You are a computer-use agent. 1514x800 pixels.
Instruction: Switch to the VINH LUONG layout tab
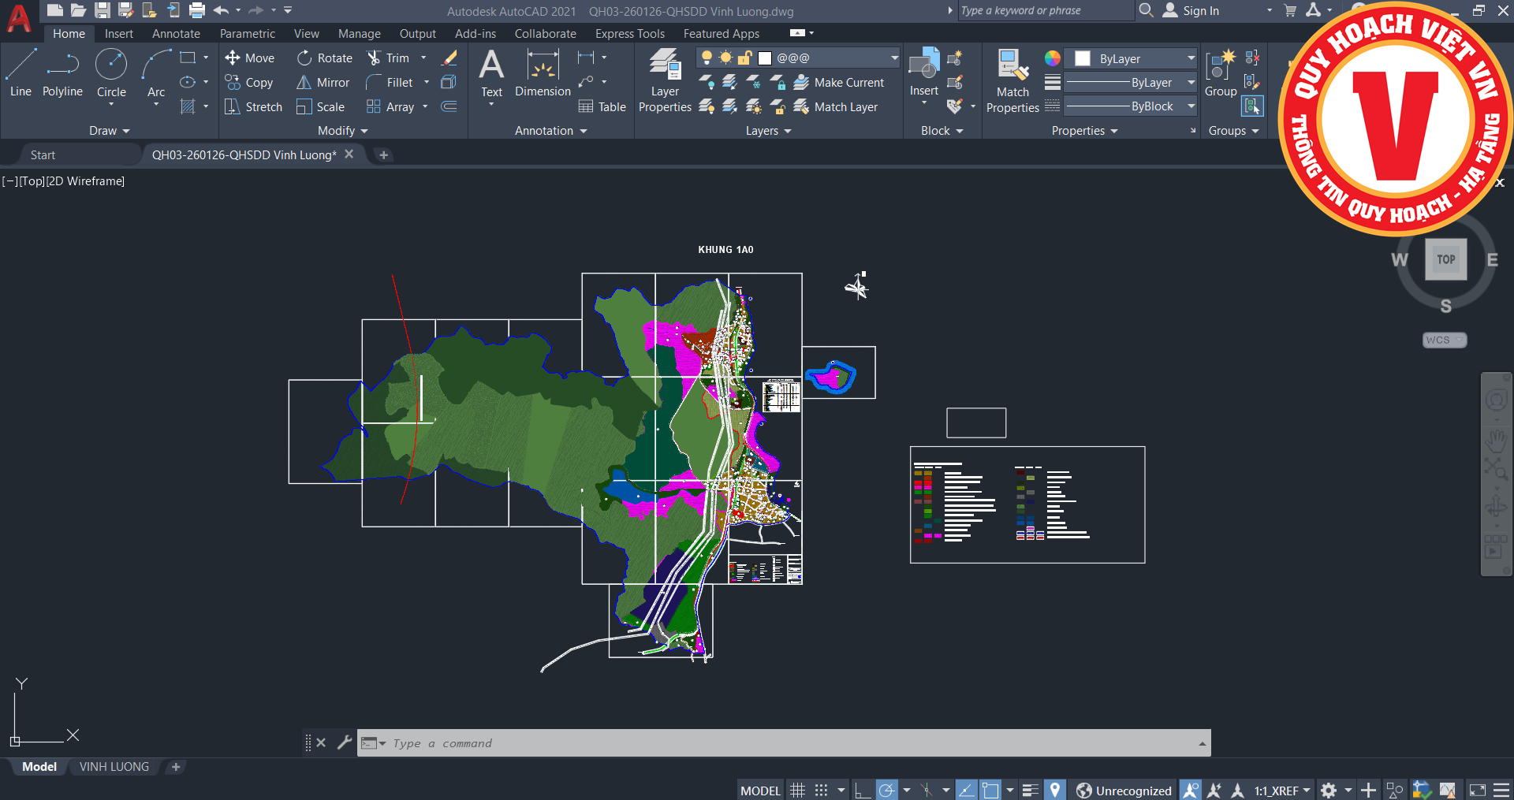[114, 767]
